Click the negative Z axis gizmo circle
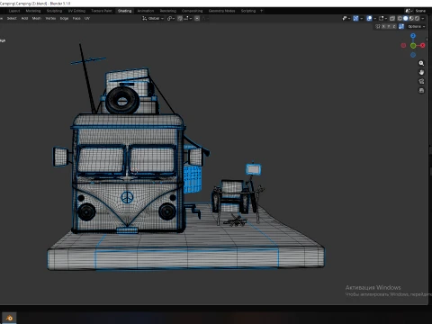This screenshot has width=432, height=324. 413,55
